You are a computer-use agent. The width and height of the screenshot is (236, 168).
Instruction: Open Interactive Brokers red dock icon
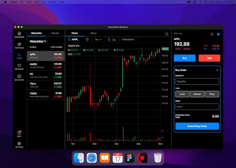point(142,158)
